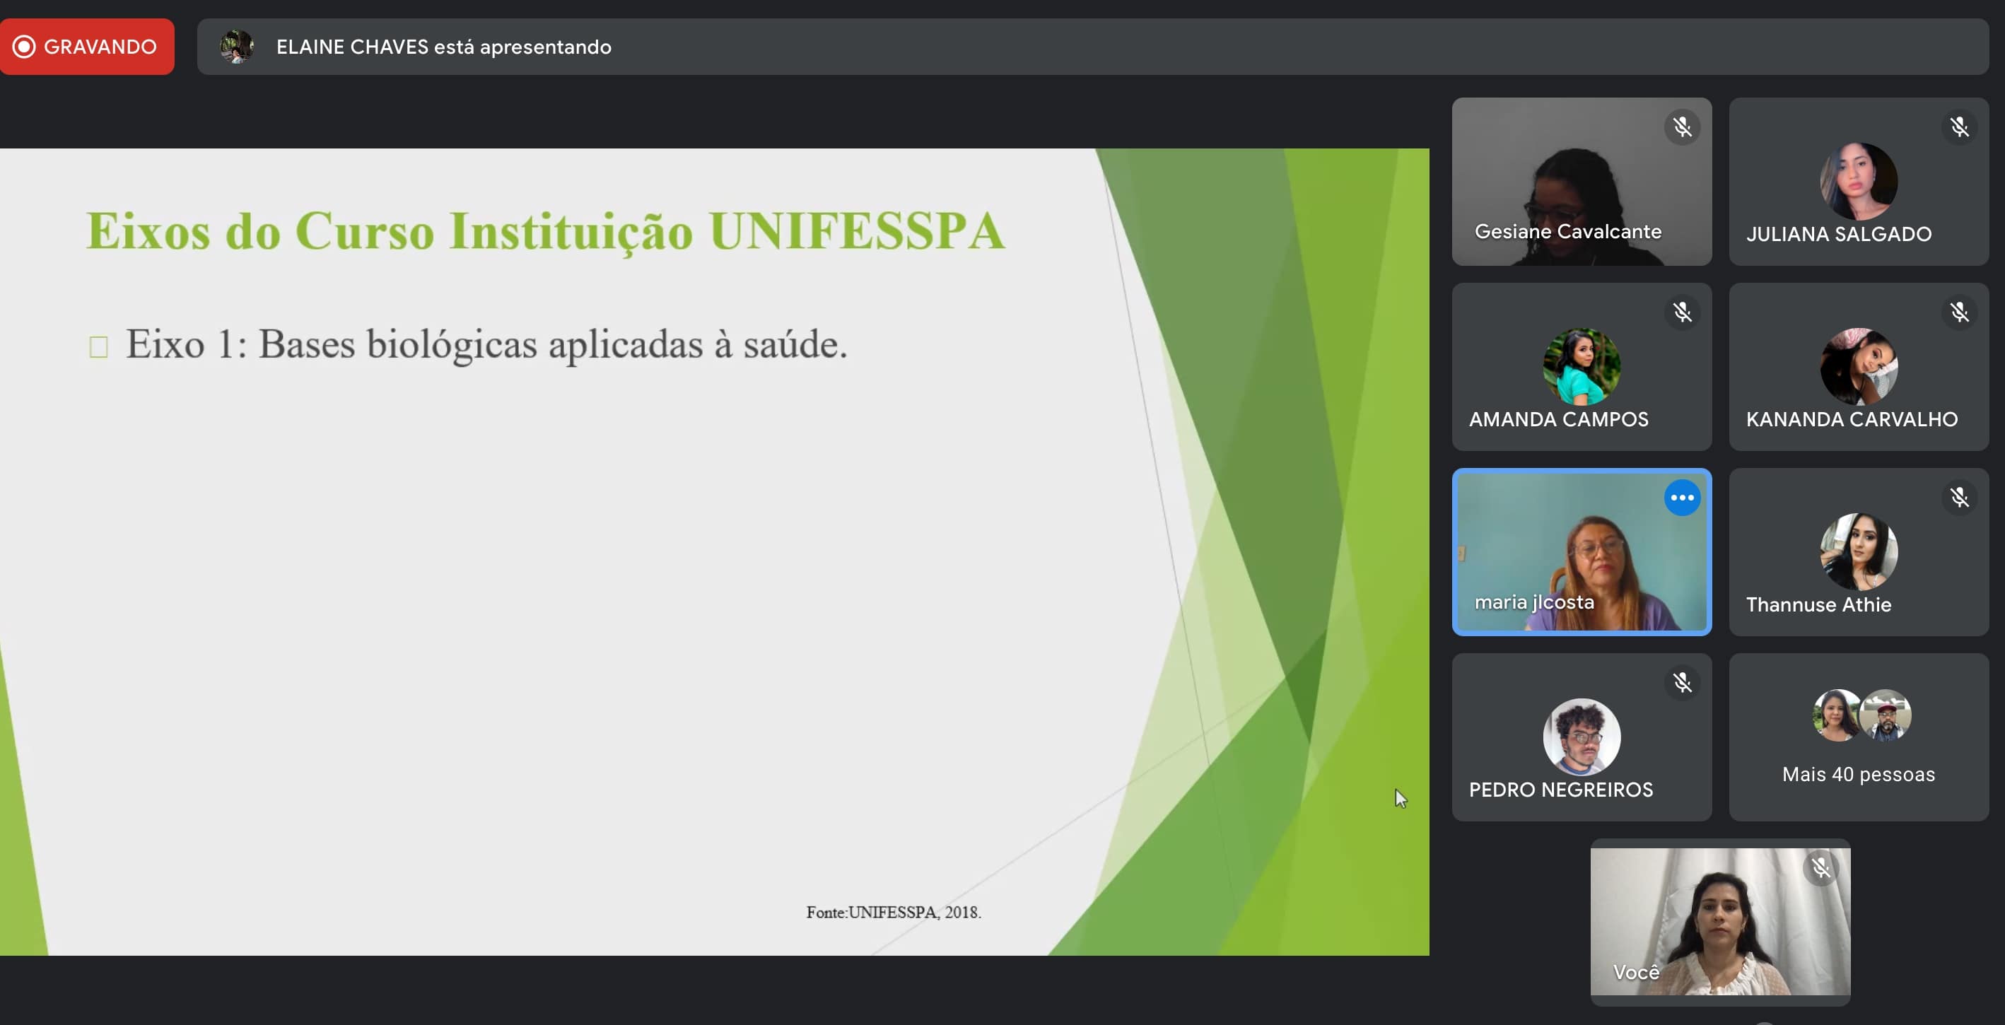Click muted mic icon on Gesiane Cavalcante tile

point(1682,127)
